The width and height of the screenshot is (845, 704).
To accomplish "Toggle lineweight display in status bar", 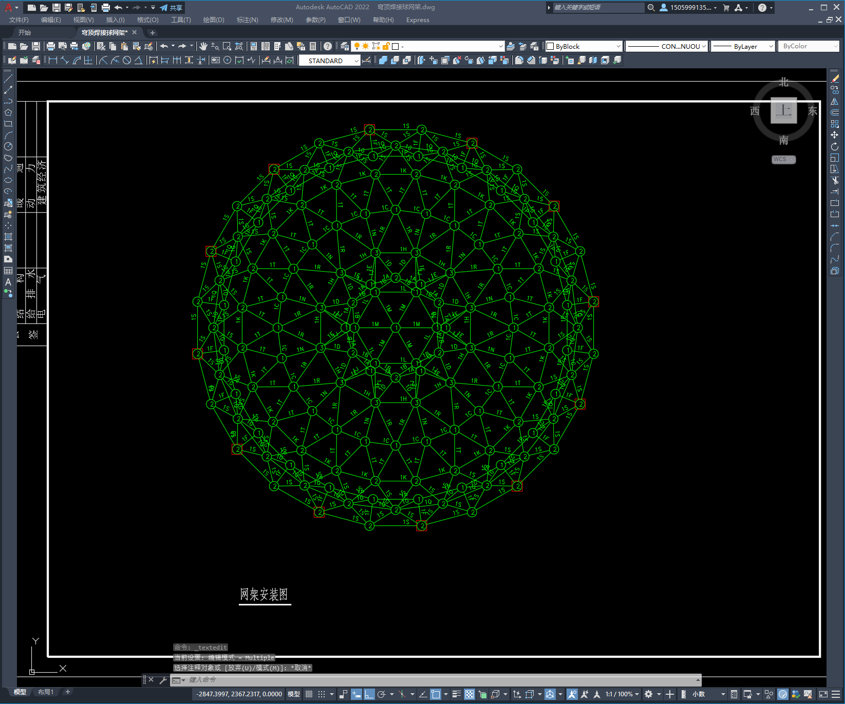I will coord(456,694).
